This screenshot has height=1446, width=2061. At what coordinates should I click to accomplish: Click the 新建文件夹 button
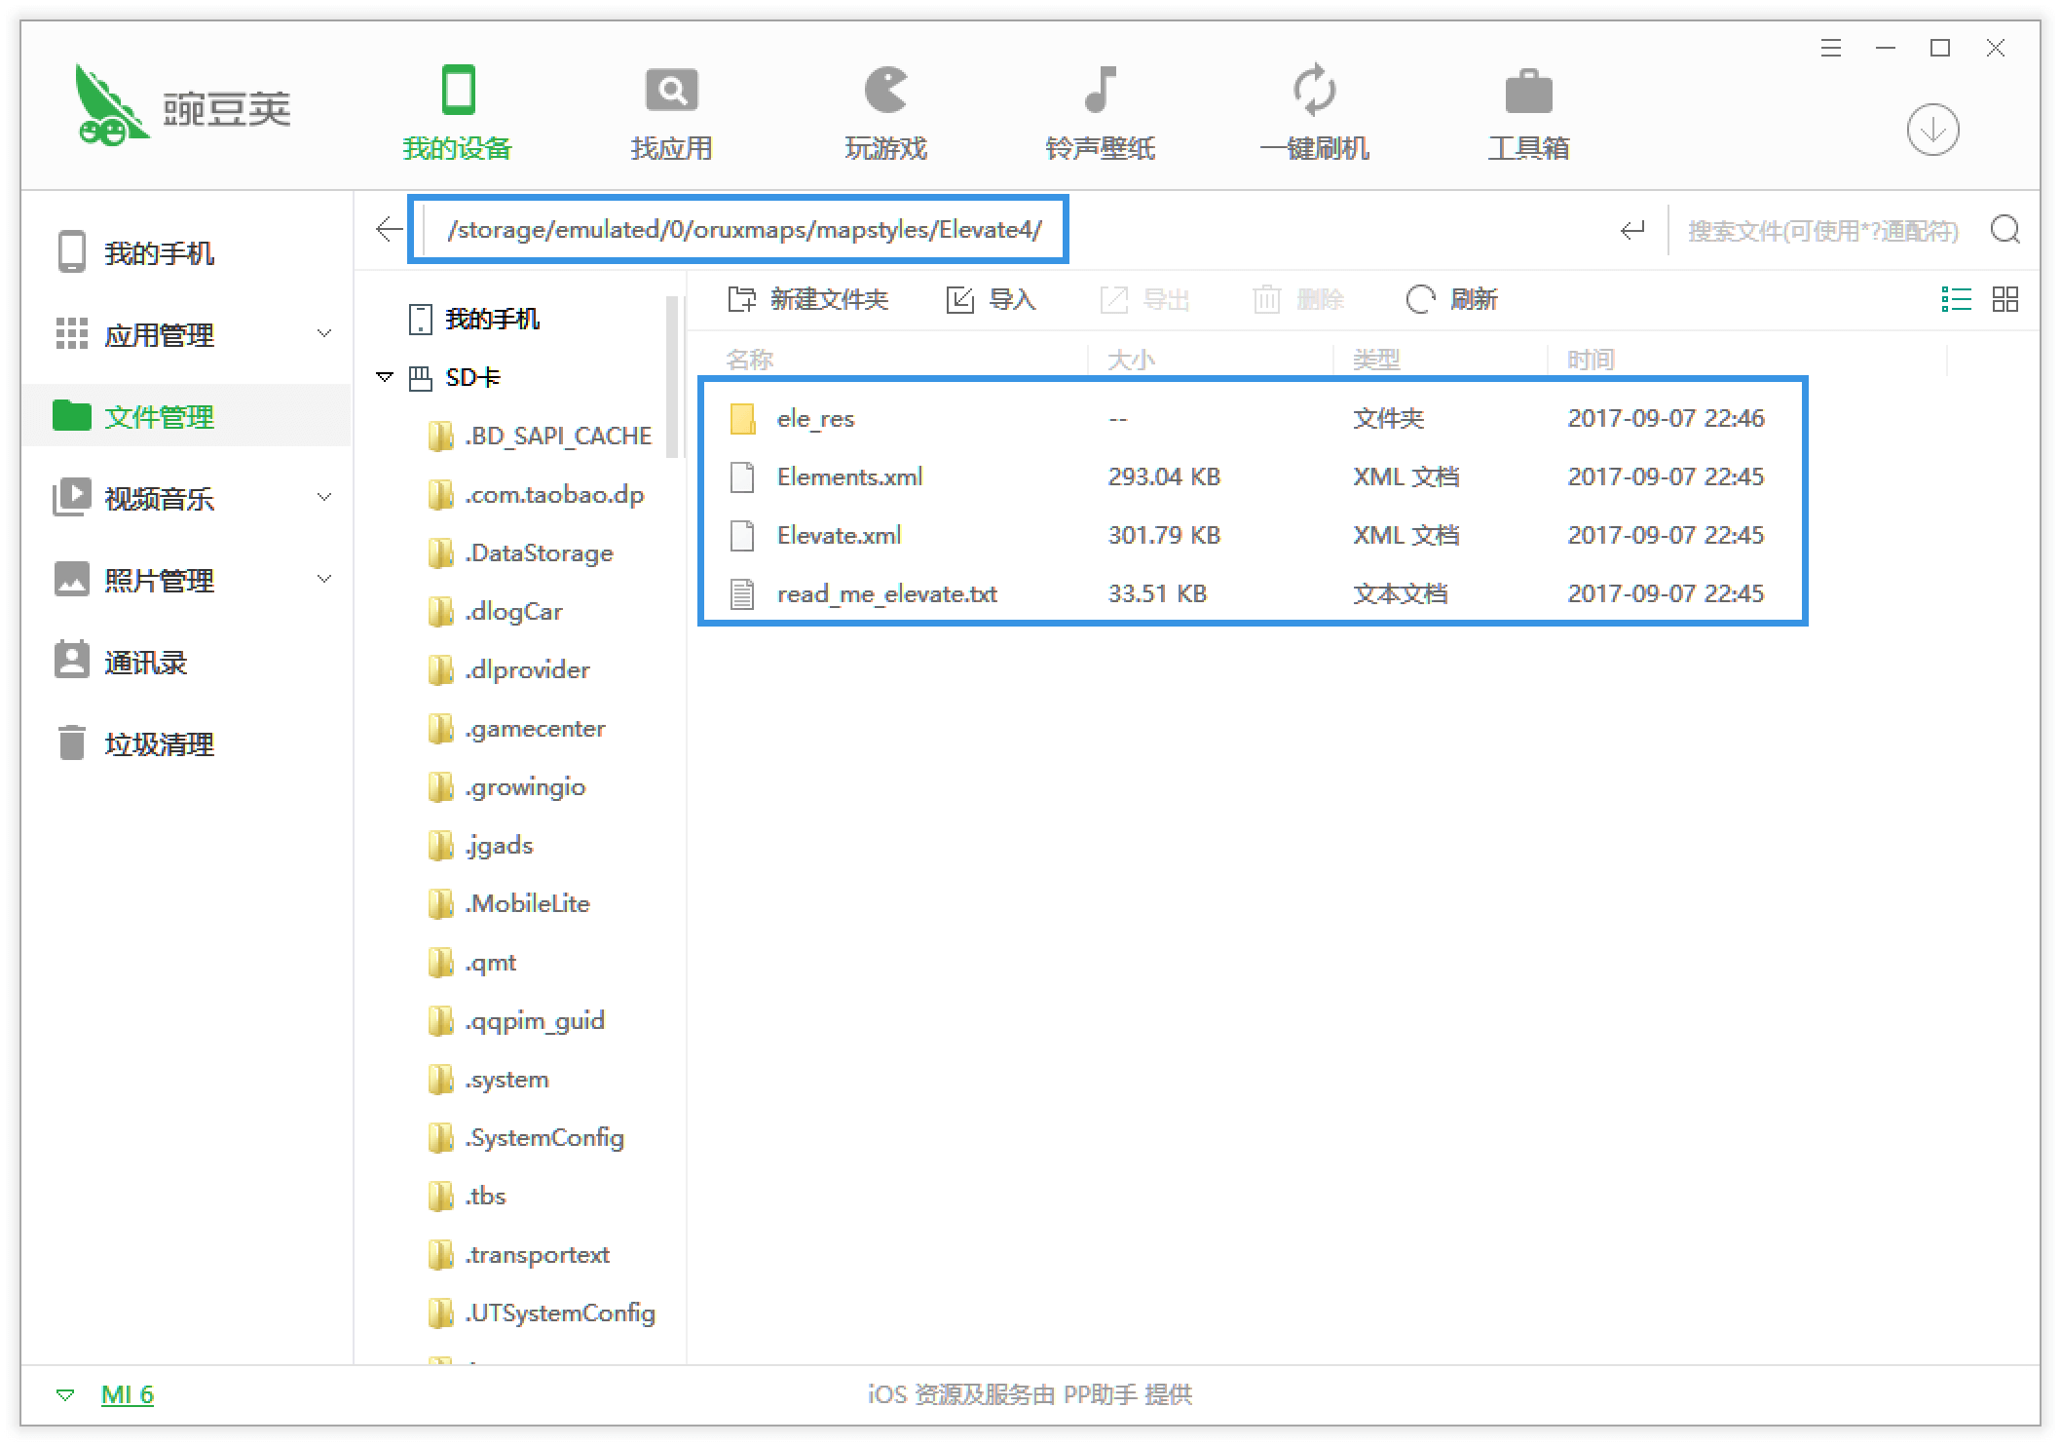pos(808,299)
